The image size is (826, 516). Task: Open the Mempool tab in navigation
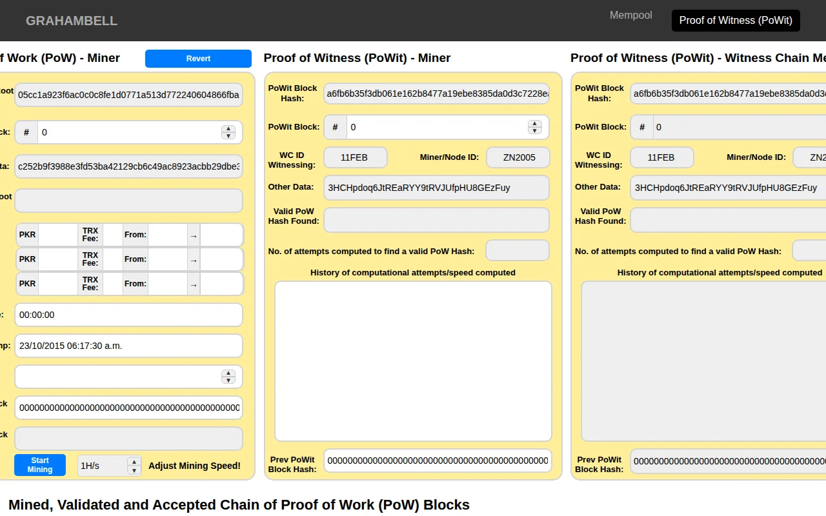point(630,15)
